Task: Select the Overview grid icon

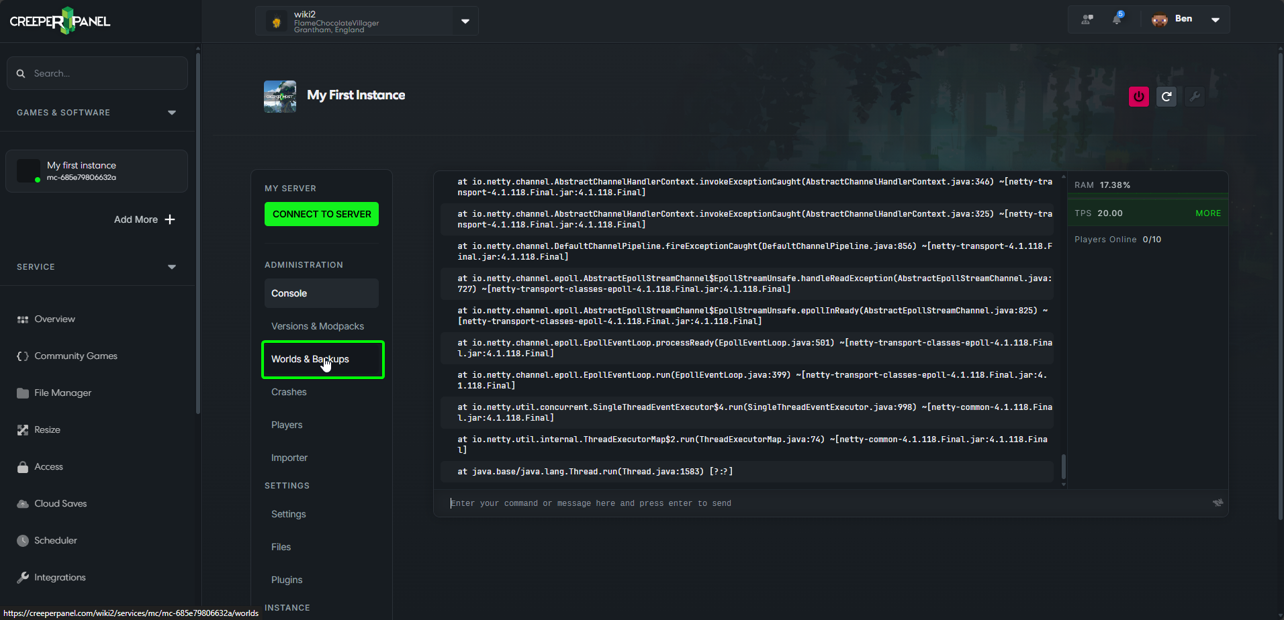Action: [22, 319]
